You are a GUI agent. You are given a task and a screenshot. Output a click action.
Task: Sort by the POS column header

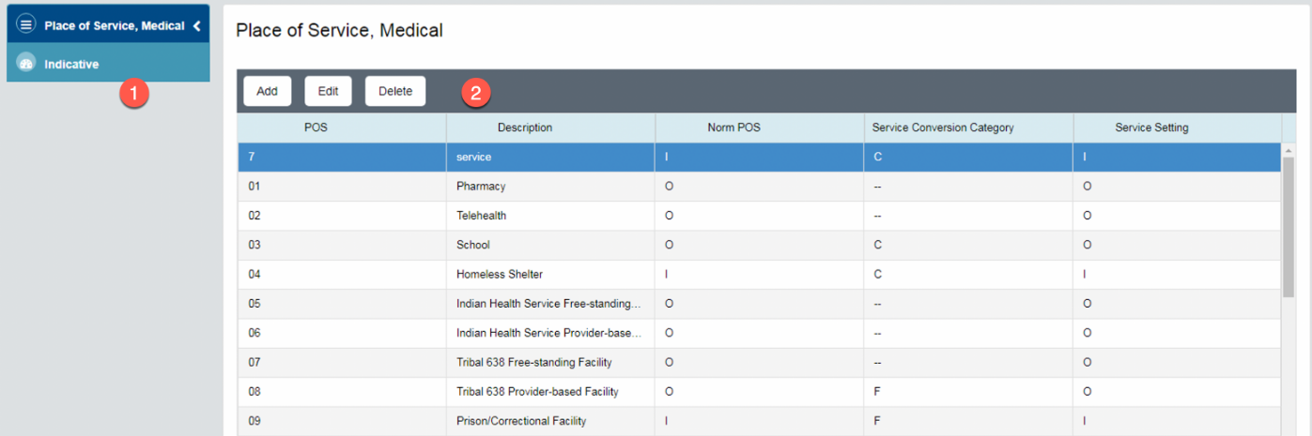coord(316,128)
